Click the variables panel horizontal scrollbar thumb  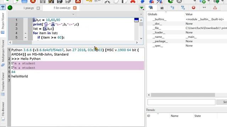183,95
